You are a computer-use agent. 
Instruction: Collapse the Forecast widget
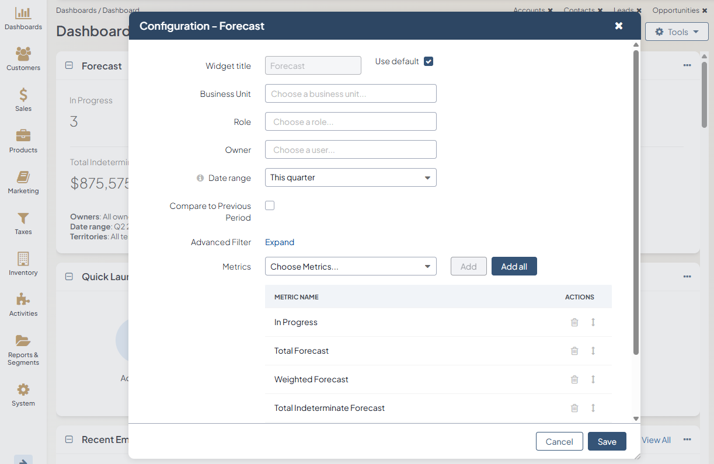click(x=69, y=66)
